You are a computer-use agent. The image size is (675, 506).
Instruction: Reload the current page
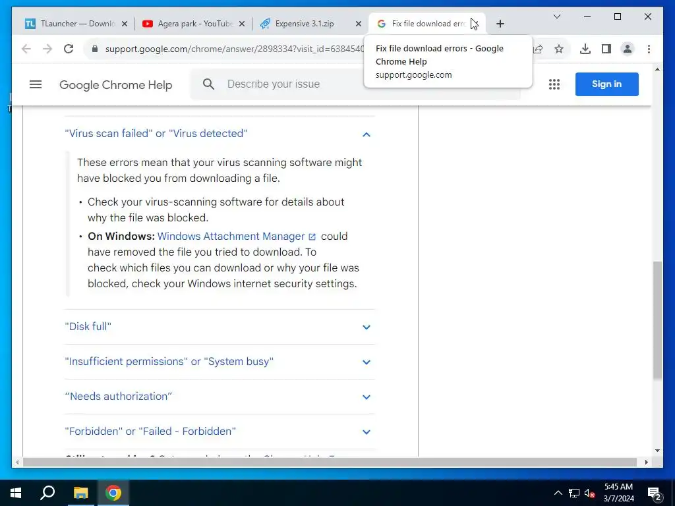click(x=69, y=49)
